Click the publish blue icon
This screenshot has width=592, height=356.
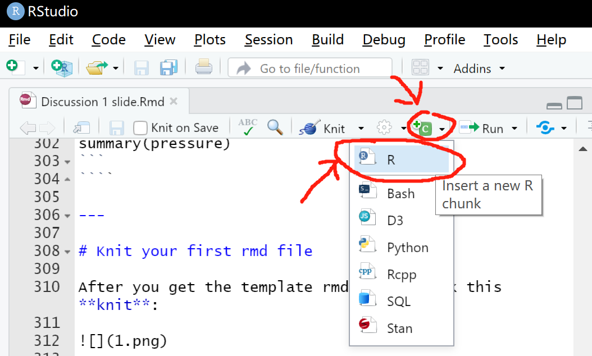click(x=545, y=127)
